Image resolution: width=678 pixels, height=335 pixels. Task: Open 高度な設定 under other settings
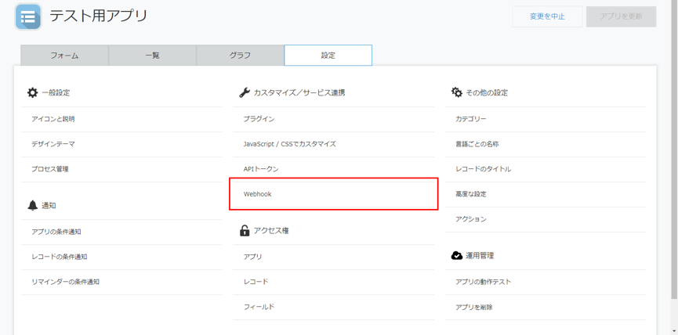546,194
